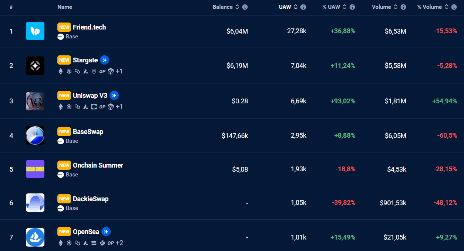The height and width of the screenshot is (251, 464).
Task: Click the DackieSwap app logo
Action: pyautogui.click(x=35, y=203)
